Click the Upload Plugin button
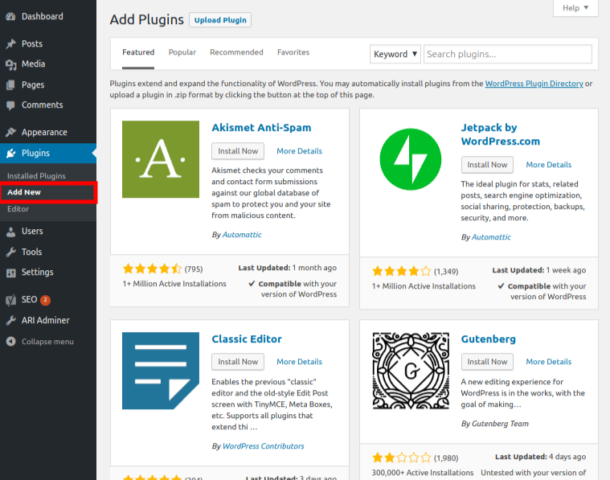The image size is (610, 480). pyautogui.click(x=220, y=20)
